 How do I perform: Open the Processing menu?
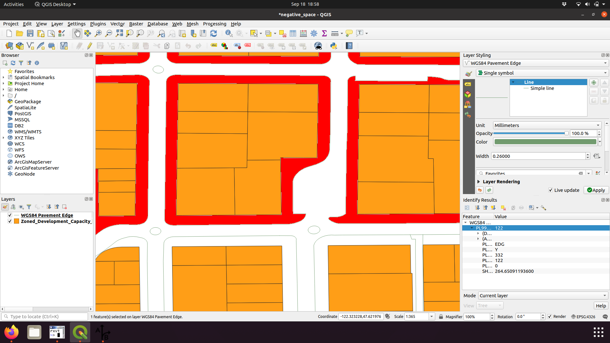click(x=214, y=24)
